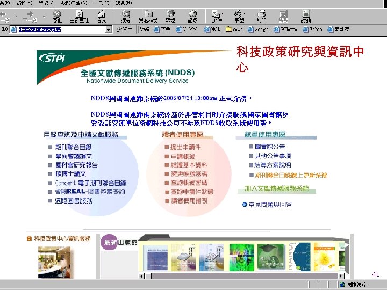The width and height of the screenshot is (387, 290).
Task: Open the last shortcut after Yahoo in links bar
Action: pos(339,30)
